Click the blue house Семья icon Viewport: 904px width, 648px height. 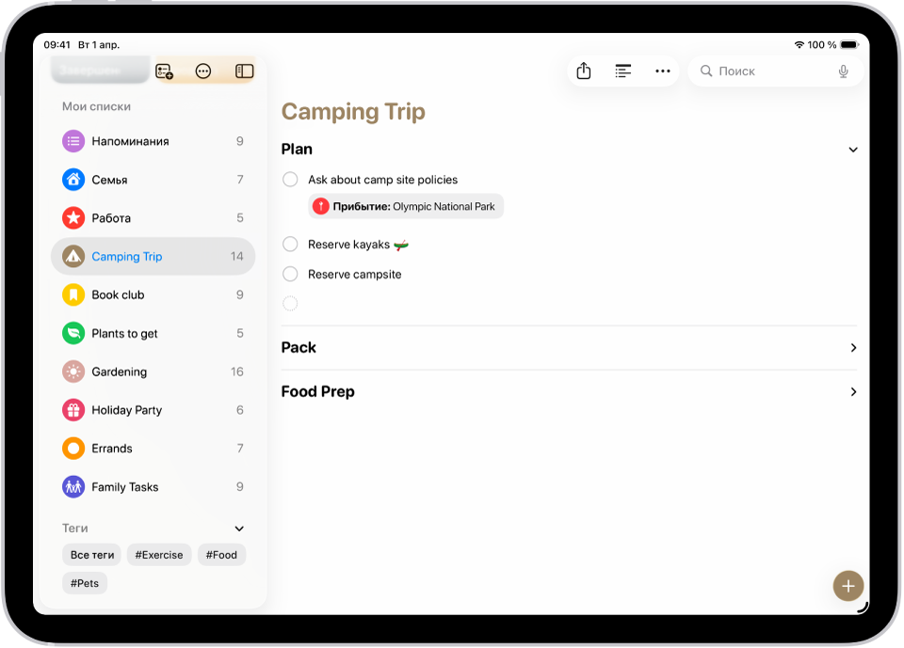point(73,180)
